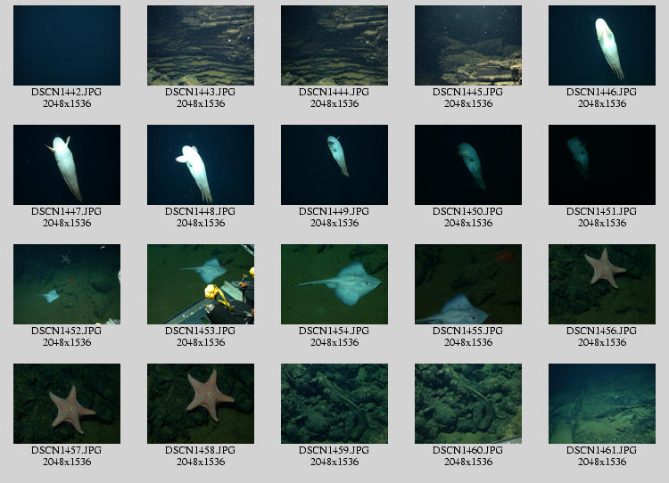
Task: Open the DSCN1447.JPG octopus photo
Action: click(67, 165)
